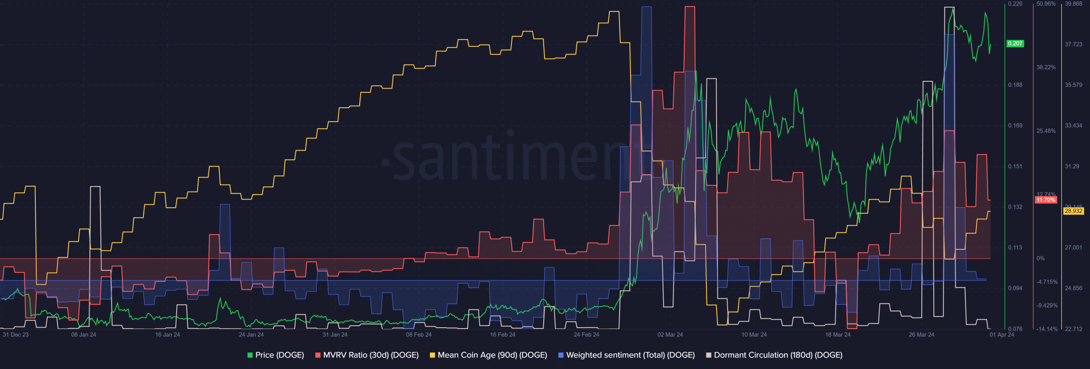This screenshot has height=369, width=1090.
Task: Click the 0% MVRV axis value
Action: 1041,258
